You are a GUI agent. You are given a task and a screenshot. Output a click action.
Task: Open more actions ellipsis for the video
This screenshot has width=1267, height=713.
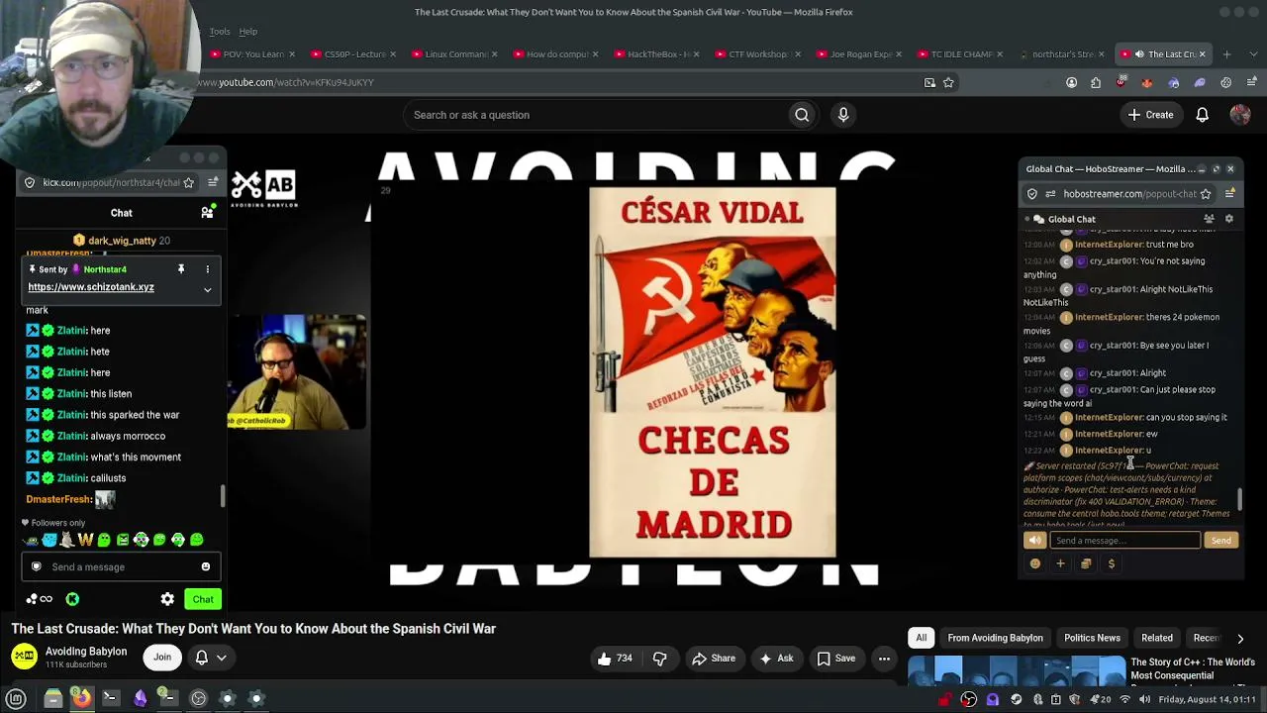pos(884,659)
